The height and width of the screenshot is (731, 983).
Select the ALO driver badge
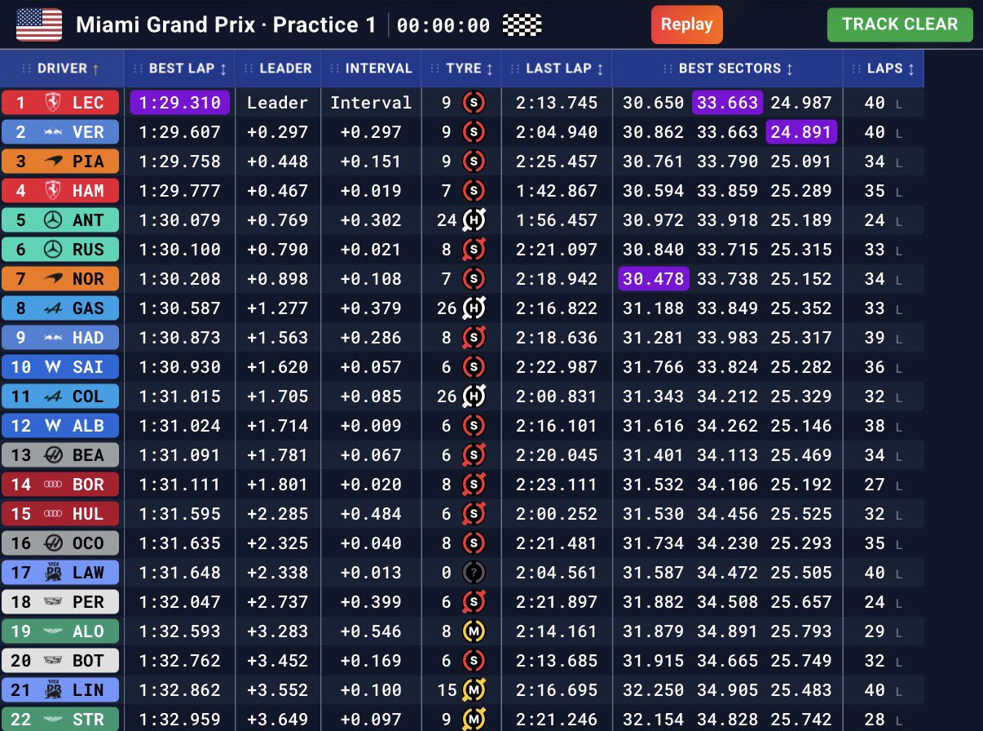(60, 631)
